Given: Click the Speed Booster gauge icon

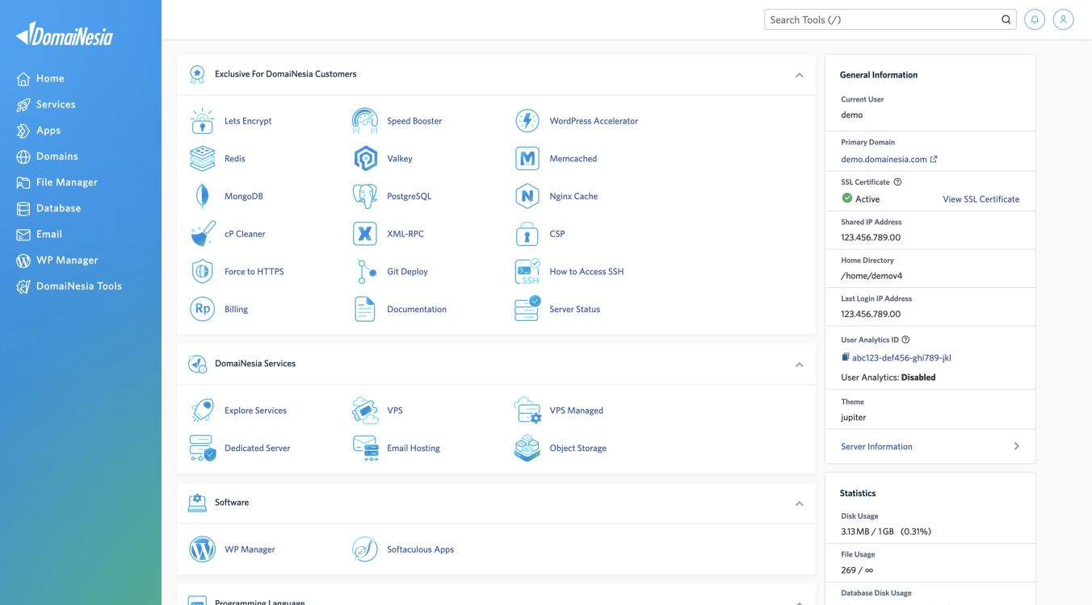Looking at the screenshot, I should point(365,121).
